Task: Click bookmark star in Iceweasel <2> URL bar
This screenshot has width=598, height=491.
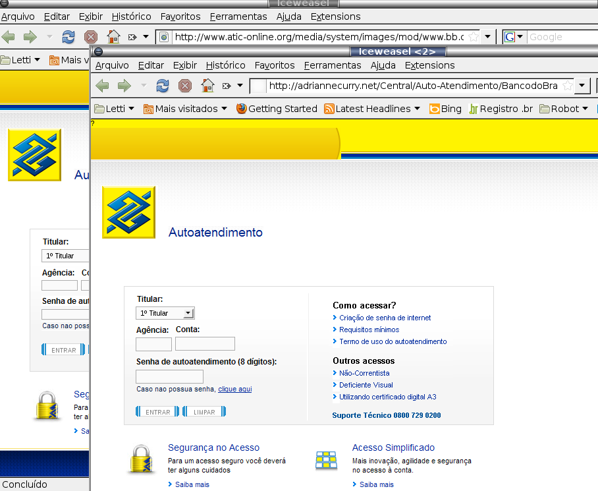Action: 568,86
